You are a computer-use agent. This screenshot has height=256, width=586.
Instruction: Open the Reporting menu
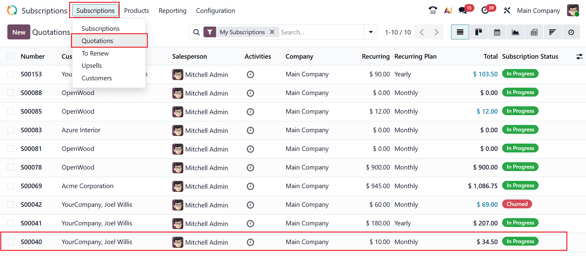click(172, 11)
